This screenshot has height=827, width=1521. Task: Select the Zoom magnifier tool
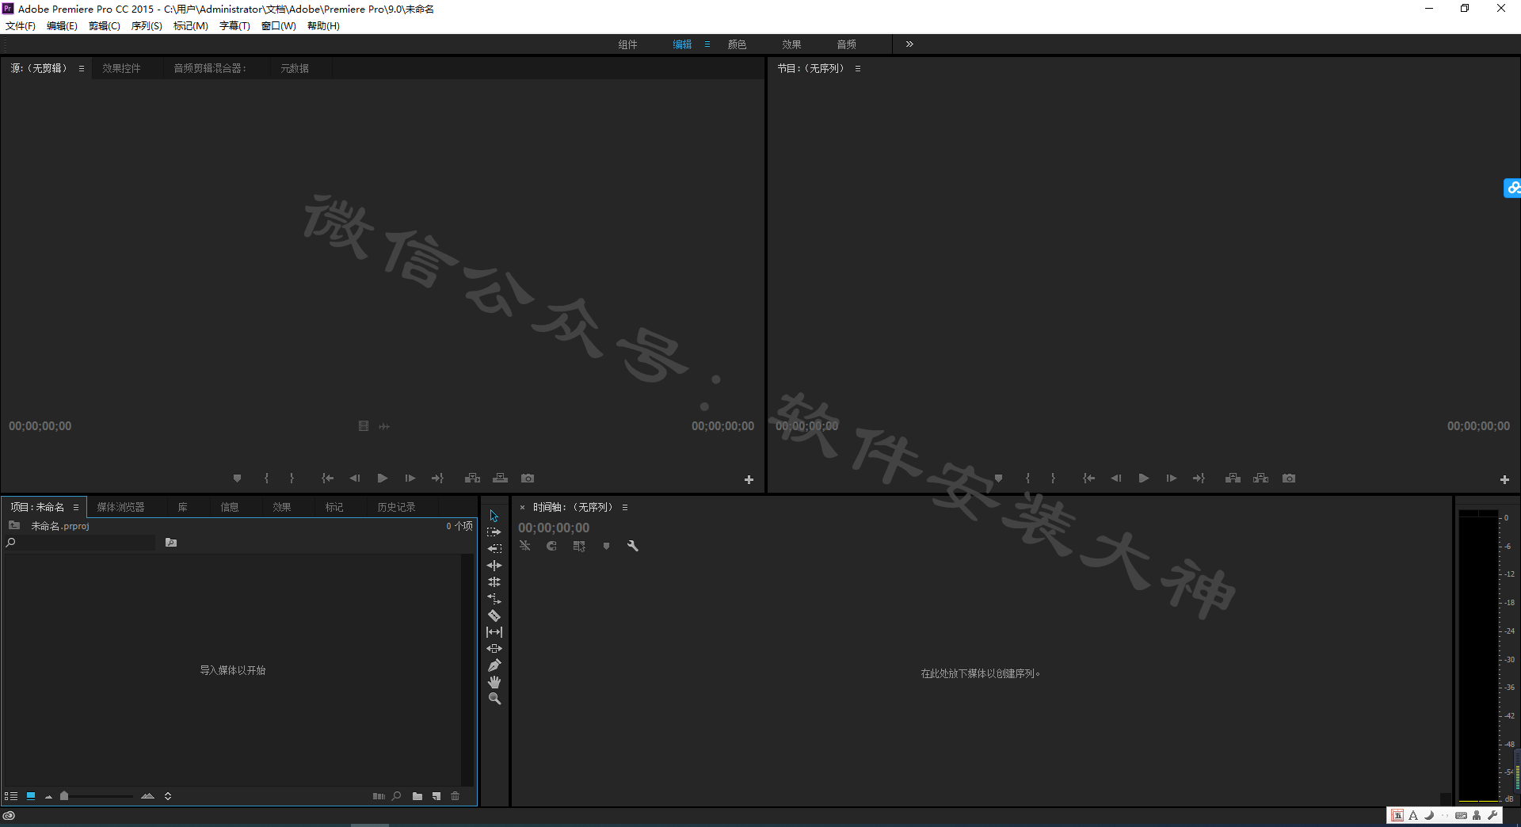(494, 699)
